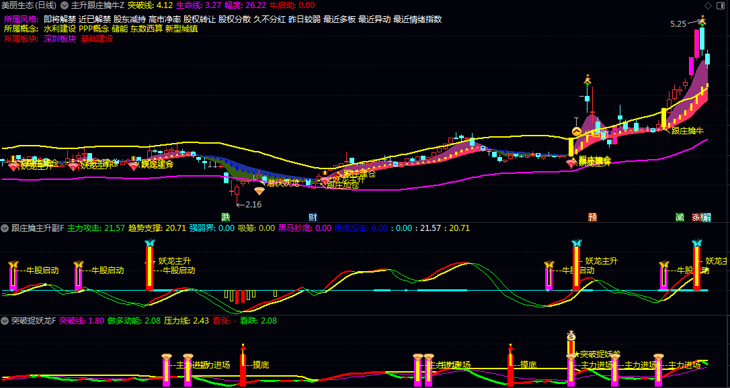
Task: Click the 主力攻击: 21.57 value
Action: coord(96,228)
